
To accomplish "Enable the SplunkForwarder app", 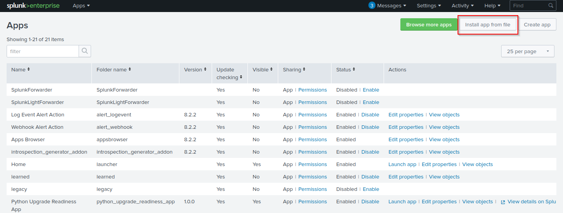I will (x=371, y=90).
